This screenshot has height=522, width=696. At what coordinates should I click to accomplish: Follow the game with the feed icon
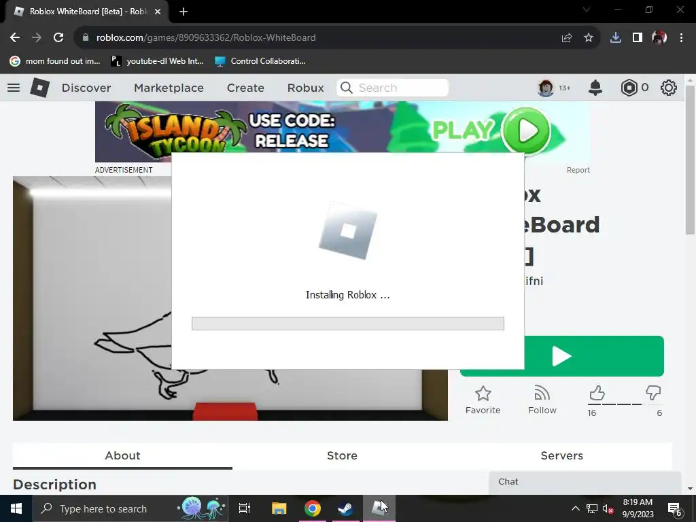[542, 400]
